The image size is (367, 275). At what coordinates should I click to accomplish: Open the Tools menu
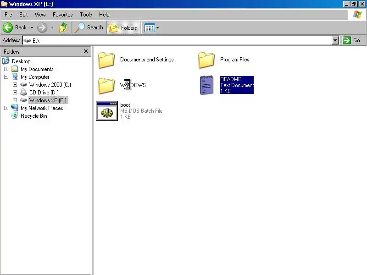point(86,15)
